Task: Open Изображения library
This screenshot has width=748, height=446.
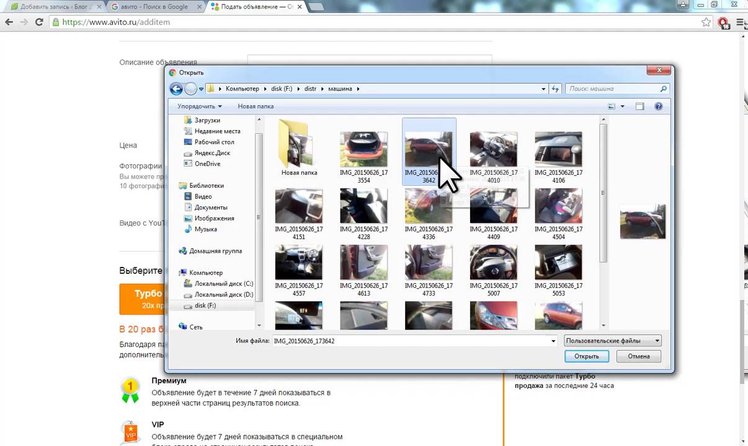Action: (214, 218)
